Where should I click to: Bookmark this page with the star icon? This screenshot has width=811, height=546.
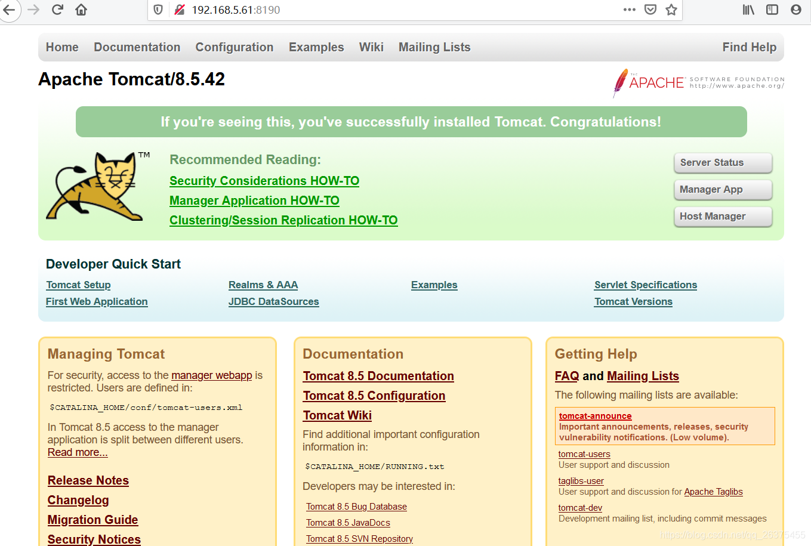(x=671, y=10)
